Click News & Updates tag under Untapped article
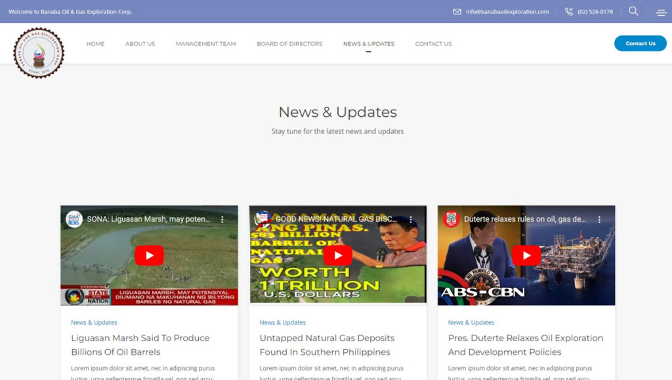The width and height of the screenshot is (672, 380). [x=282, y=322]
